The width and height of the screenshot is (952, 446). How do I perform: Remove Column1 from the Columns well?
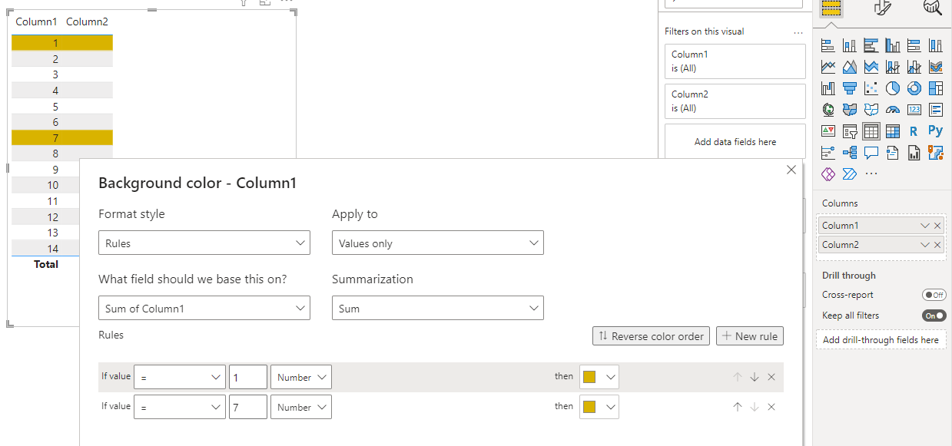pyautogui.click(x=937, y=226)
